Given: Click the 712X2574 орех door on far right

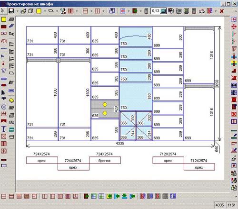Looking at the screenshot, I should [x=199, y=167].
